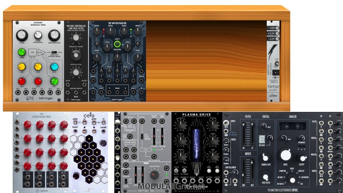Click the INPUT jack on Plasma Drive
The image size is (343, 193).
[x=176, y=181]
